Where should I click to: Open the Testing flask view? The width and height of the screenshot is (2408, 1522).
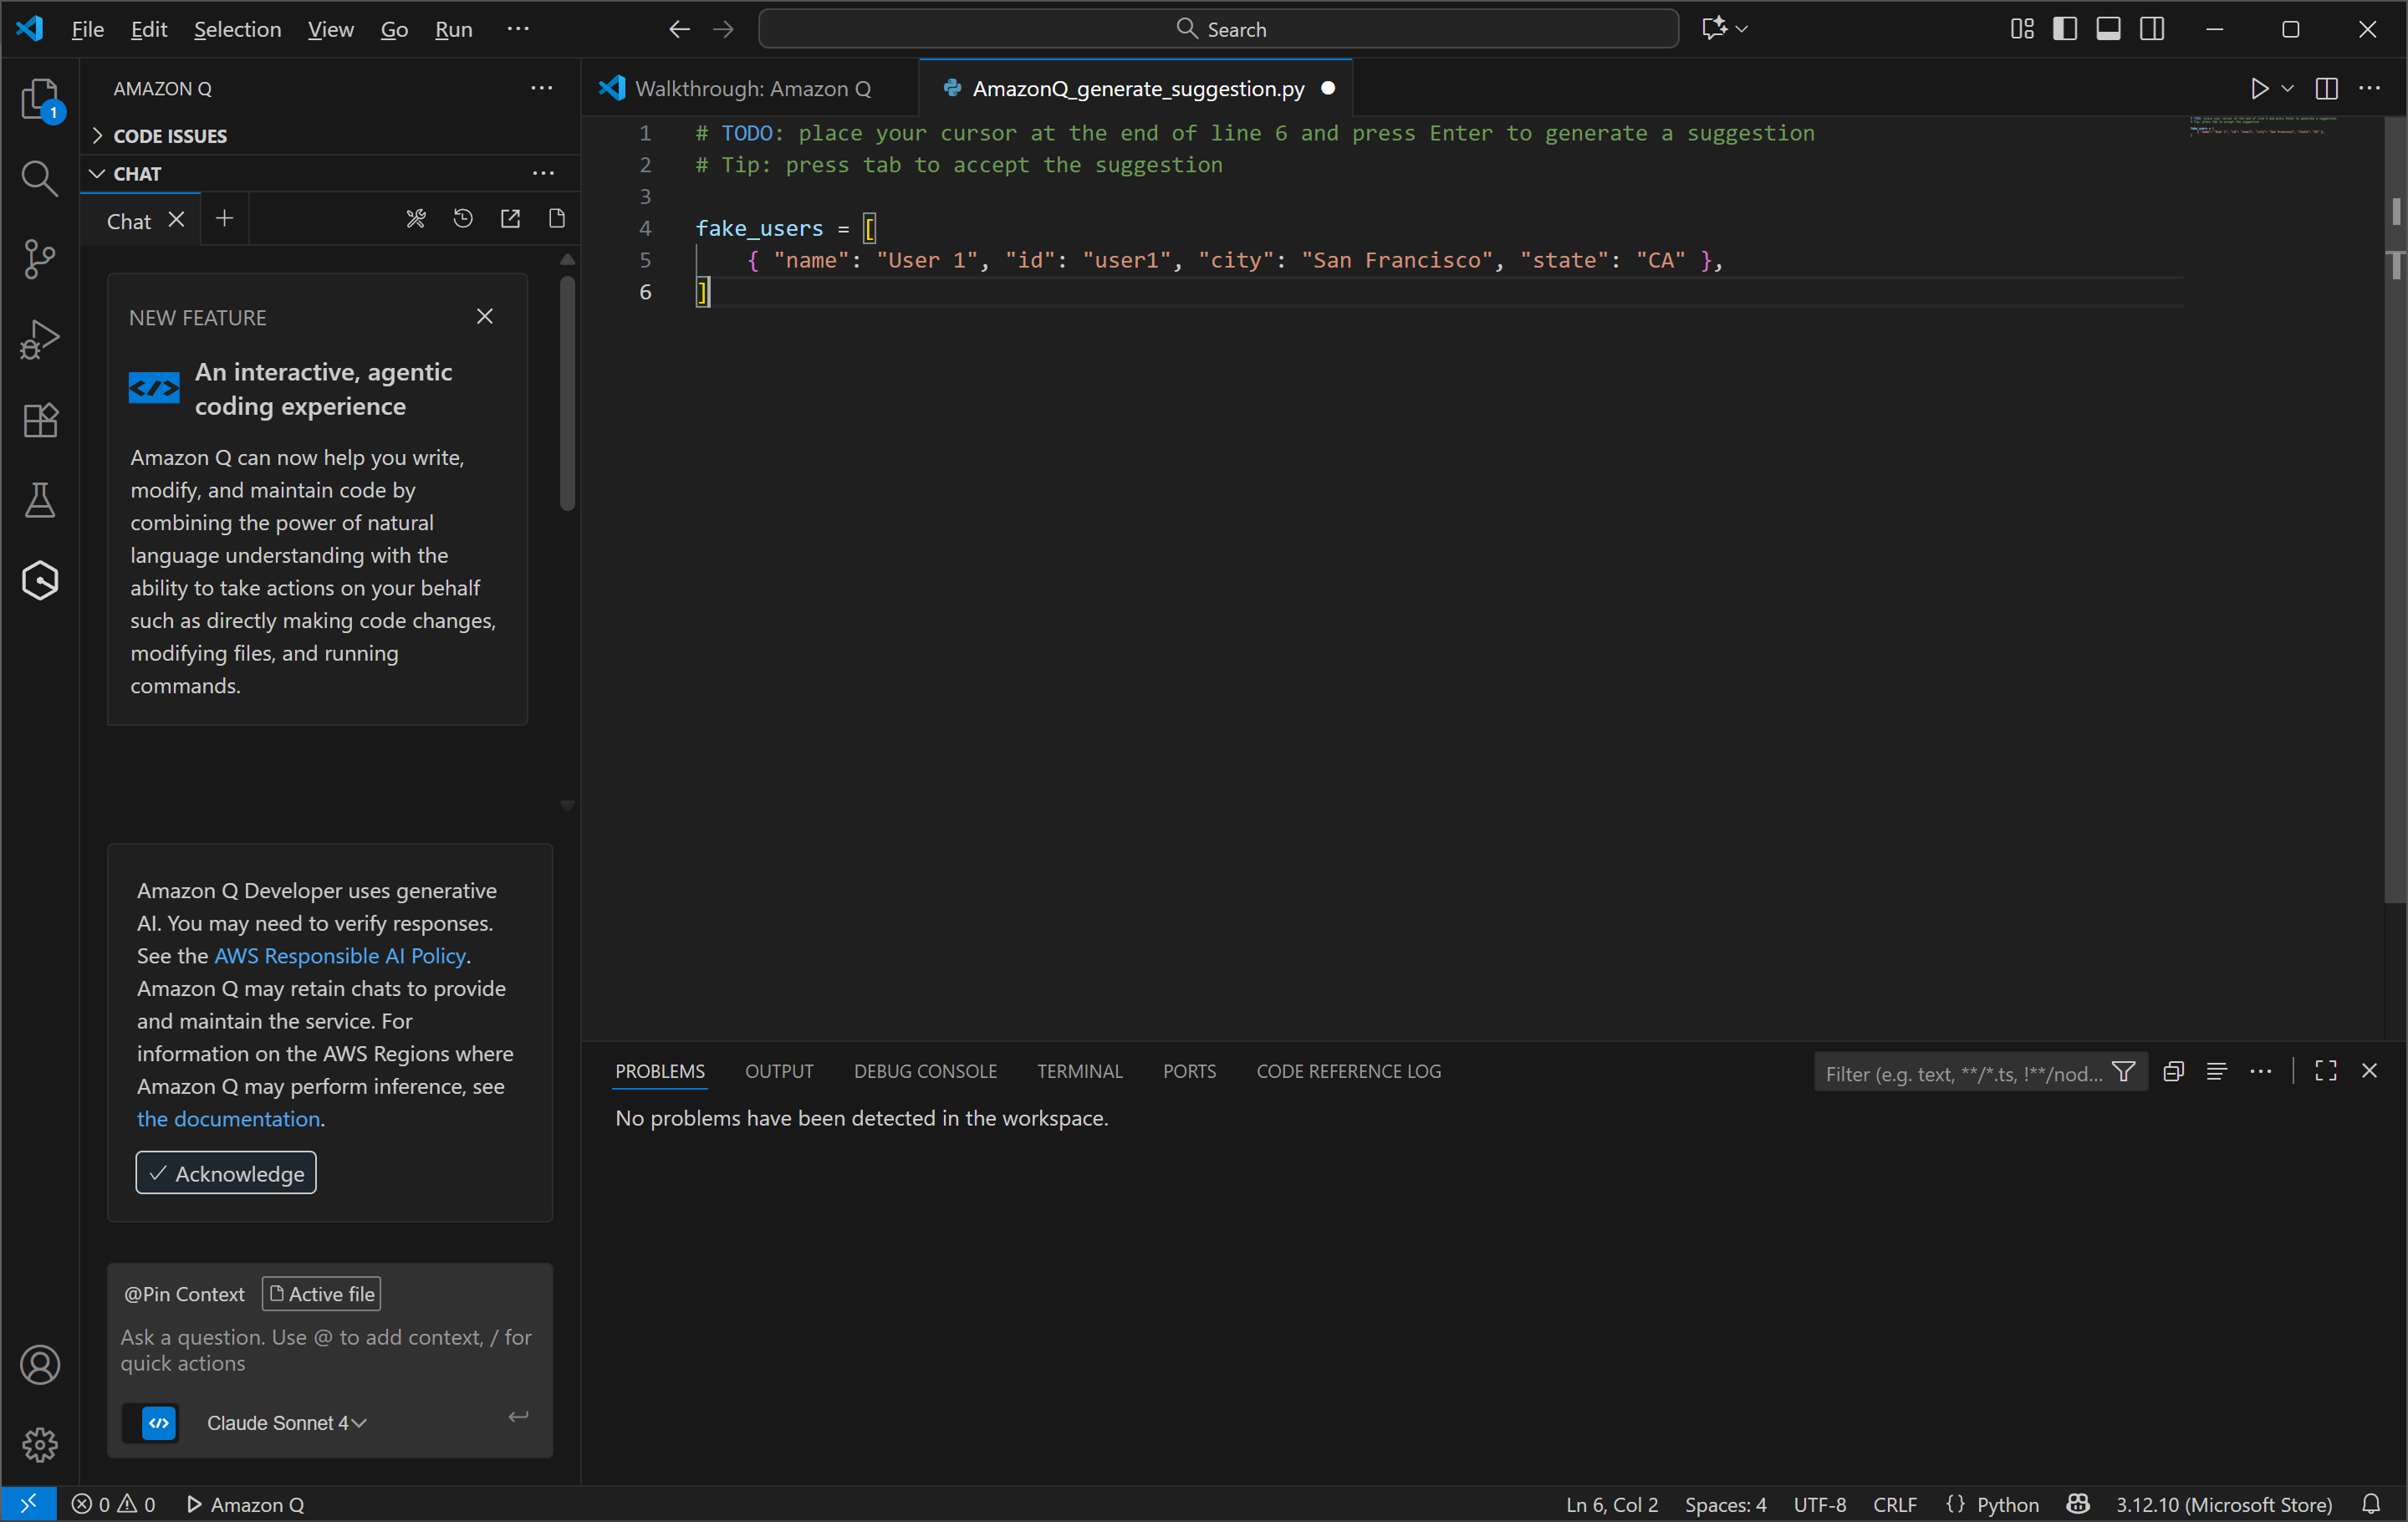(x=40, y=500)
